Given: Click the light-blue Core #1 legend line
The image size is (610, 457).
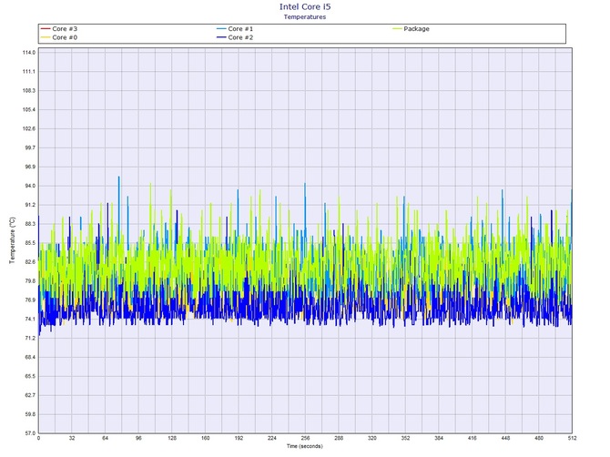Looking at the screenshot, I should point(221,29).
